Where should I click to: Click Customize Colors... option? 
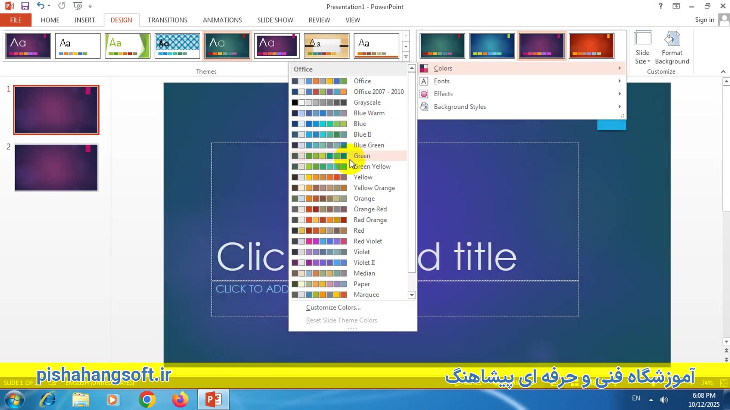point(333,307)
